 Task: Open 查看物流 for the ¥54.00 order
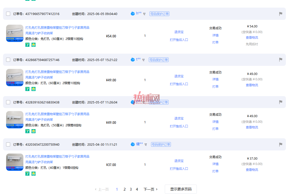tap(252, 38)
